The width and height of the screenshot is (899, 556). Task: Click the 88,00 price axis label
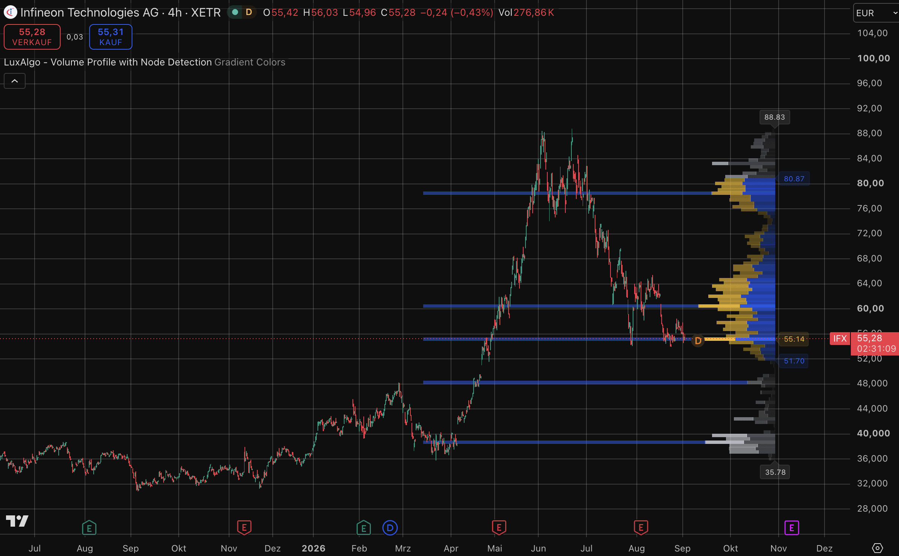point(869,133)
